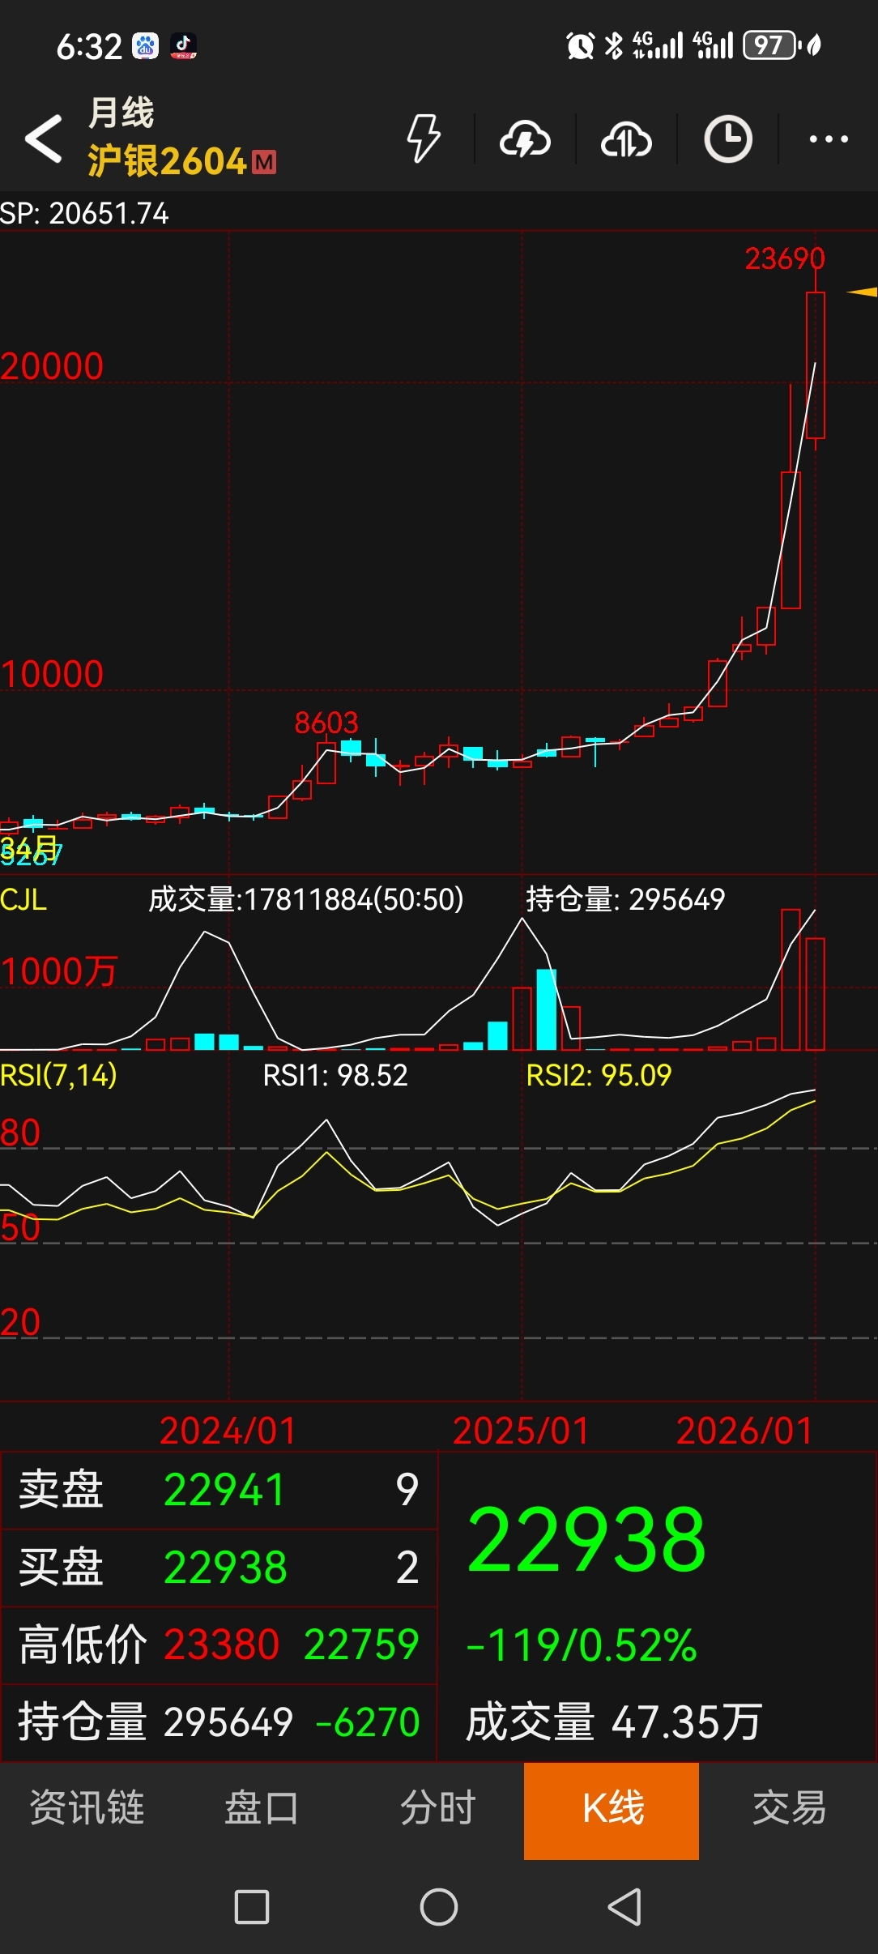The height and width of the screenshot is (1954, 878).
Task: Tap the latest tall red monthly candle
Action: (x=816, y=365)
